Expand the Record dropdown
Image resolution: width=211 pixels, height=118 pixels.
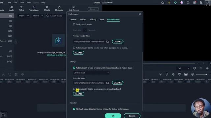[x=42, y=16]
